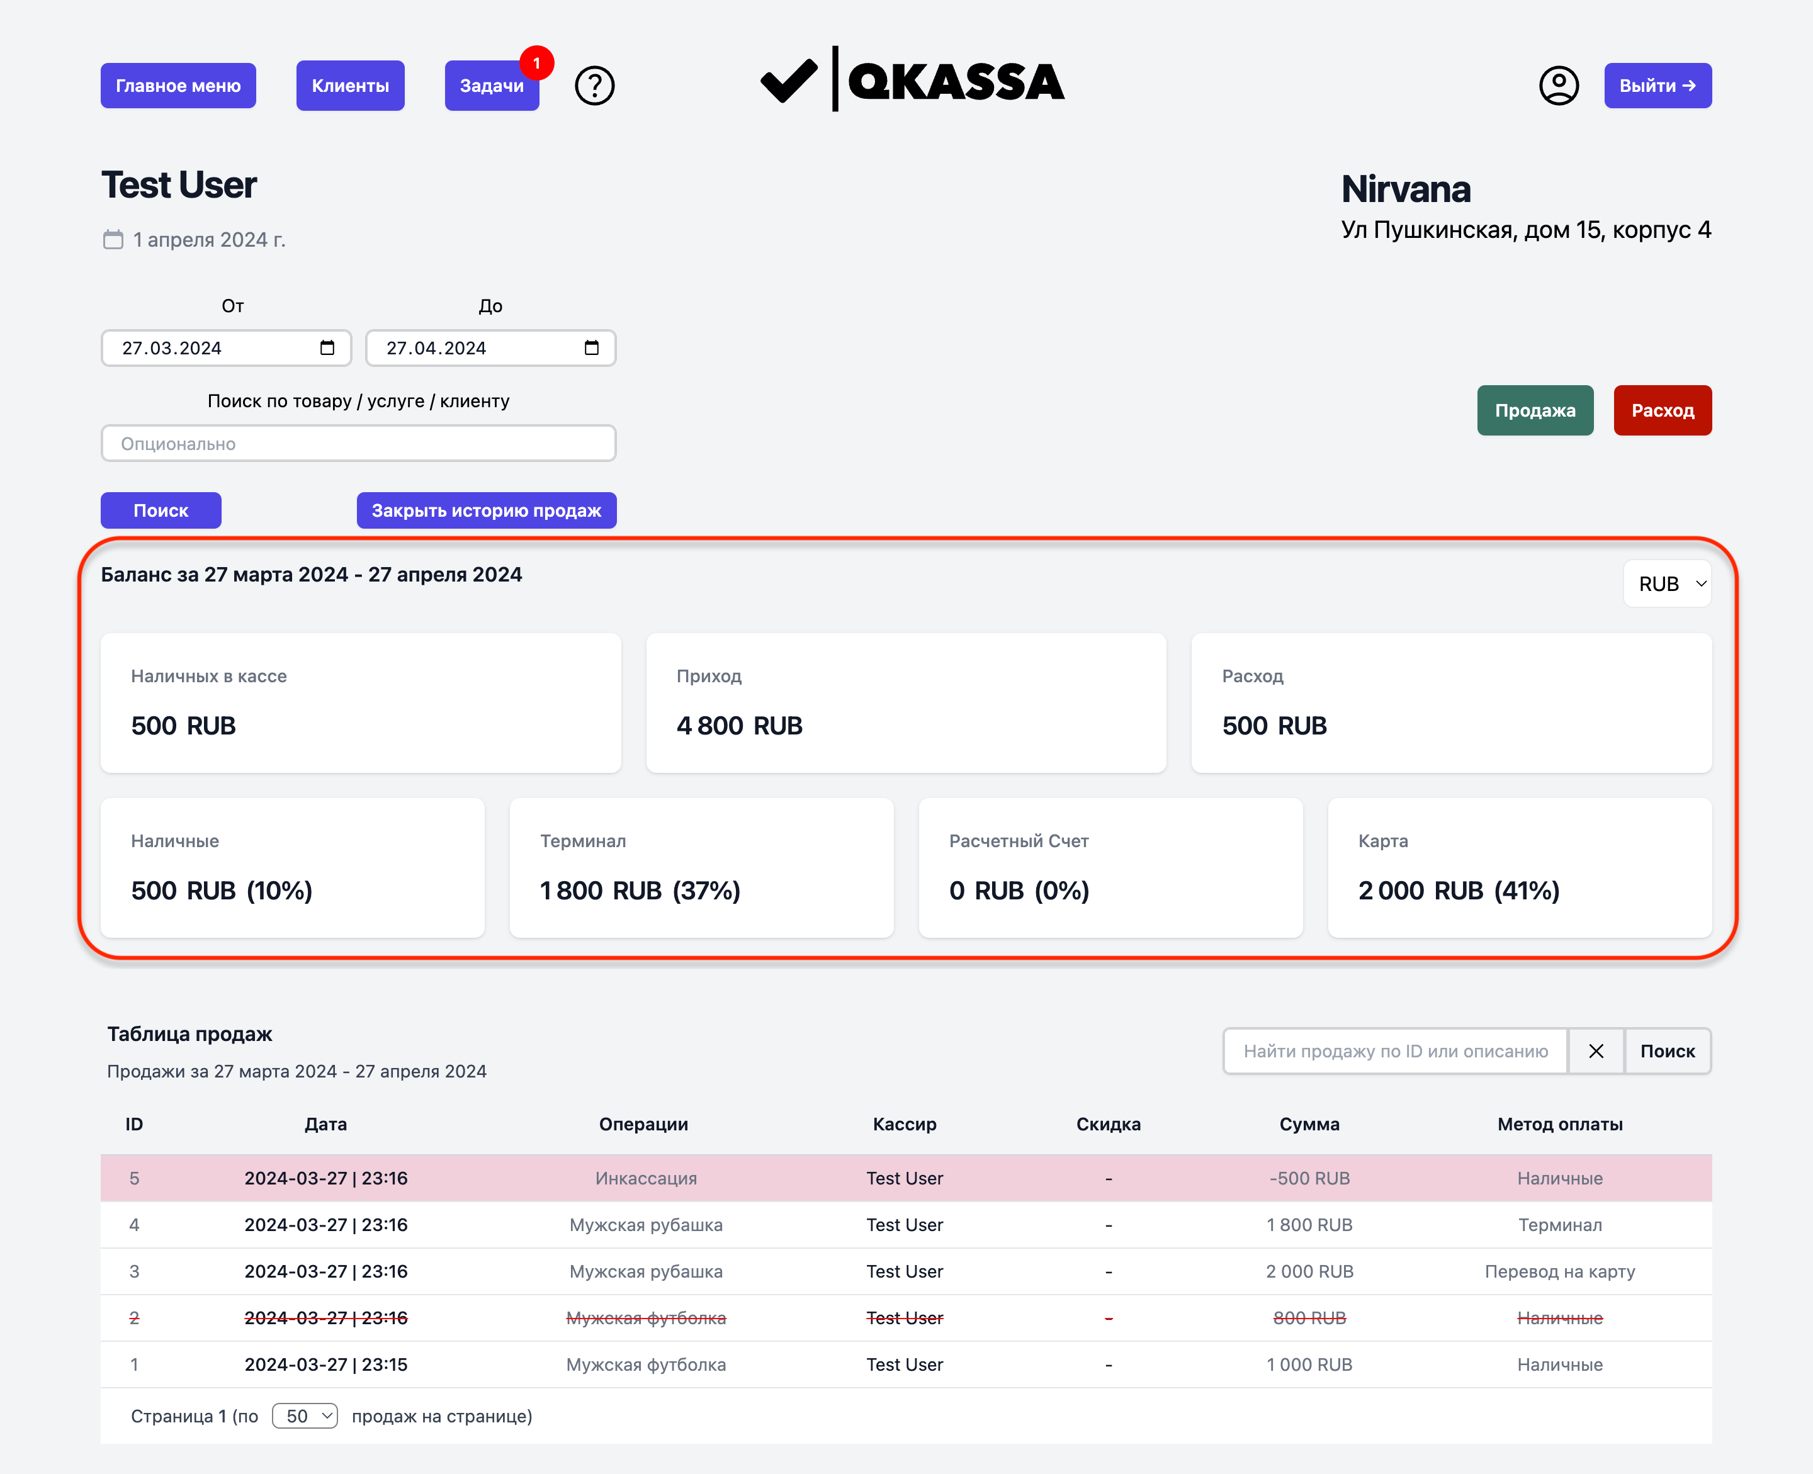
Task: Log out with the Выйти button
Action: tap(1657, 86)
